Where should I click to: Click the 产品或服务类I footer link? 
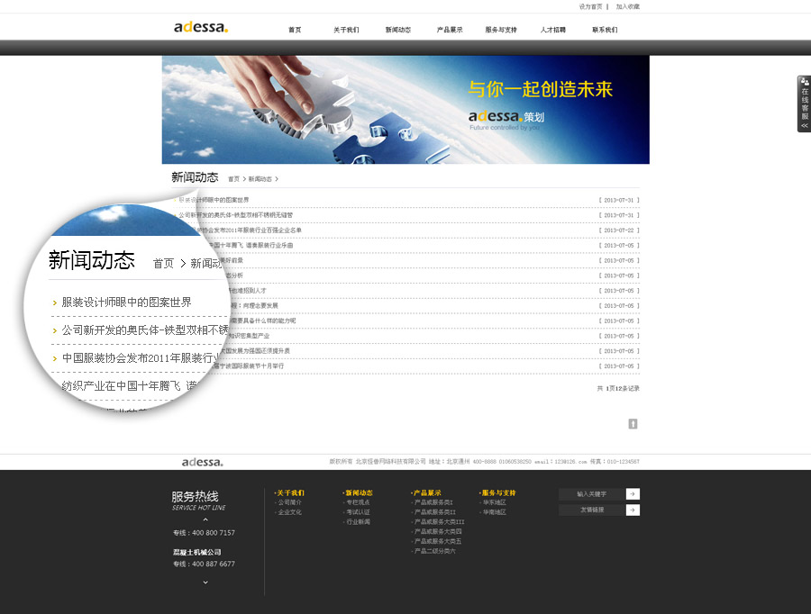point(433,502)
